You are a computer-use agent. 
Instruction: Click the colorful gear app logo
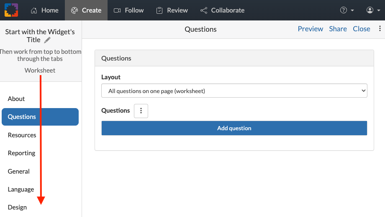11,10
